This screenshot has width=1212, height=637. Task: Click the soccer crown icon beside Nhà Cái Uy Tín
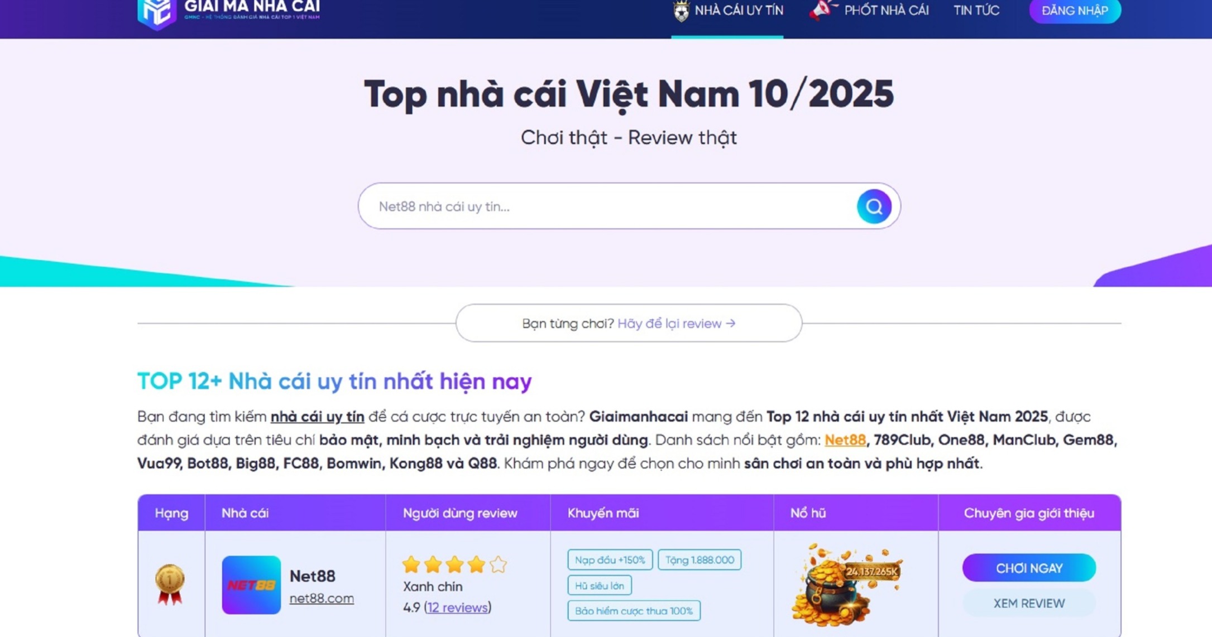click(681, 11)
